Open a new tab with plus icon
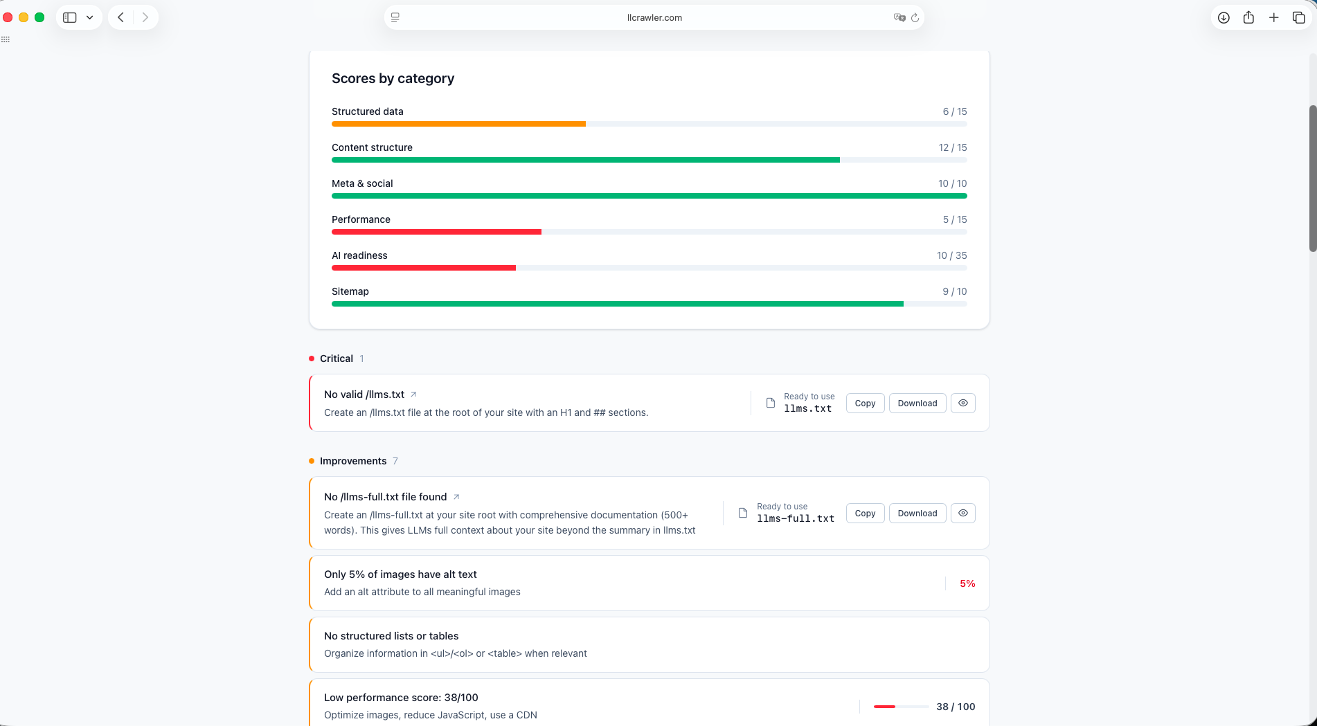The width and height of the screenshot is (1317, 726). pos(1273,17)
